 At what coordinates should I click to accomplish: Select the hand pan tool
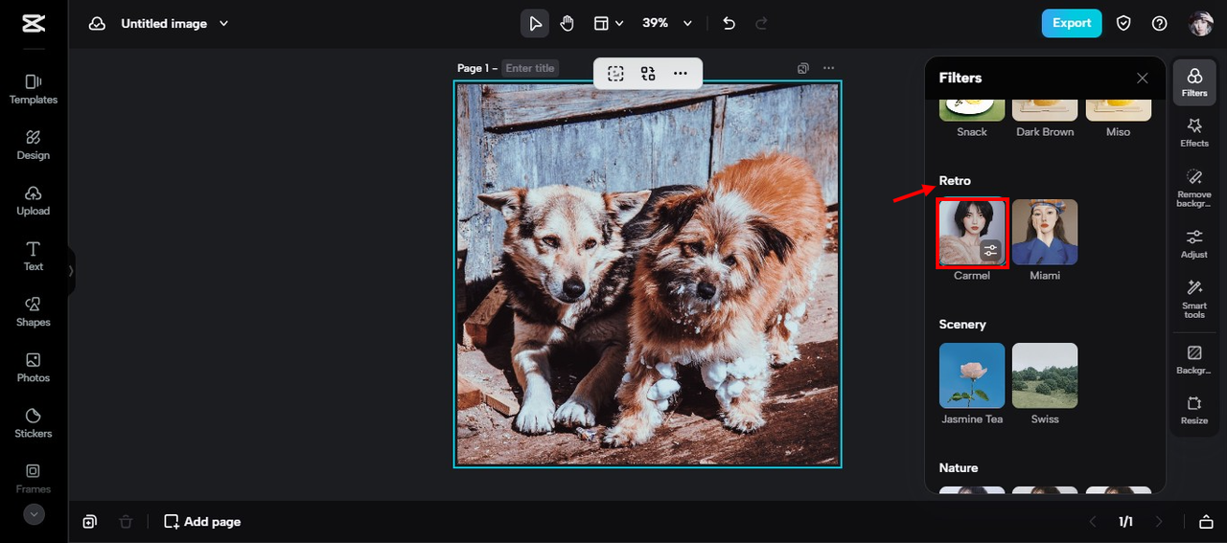(567, 23)
